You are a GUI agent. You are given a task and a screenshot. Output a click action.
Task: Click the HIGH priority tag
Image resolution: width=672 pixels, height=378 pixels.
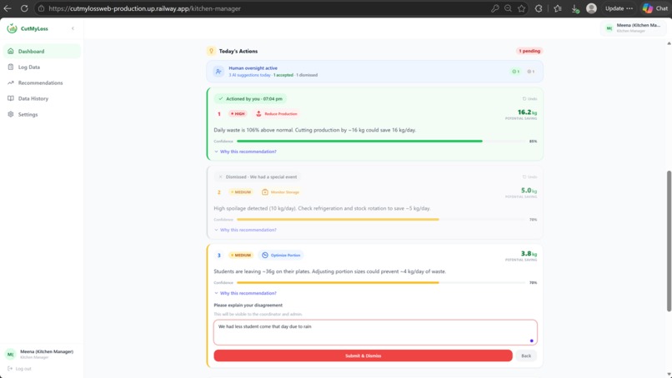pos(237,114)
